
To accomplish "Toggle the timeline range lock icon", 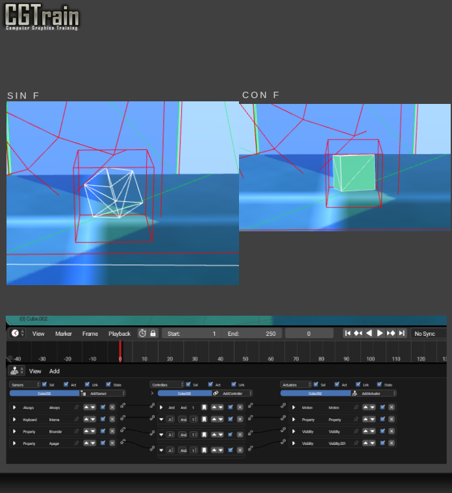I will pyautogui.click(x=153, y=333).
